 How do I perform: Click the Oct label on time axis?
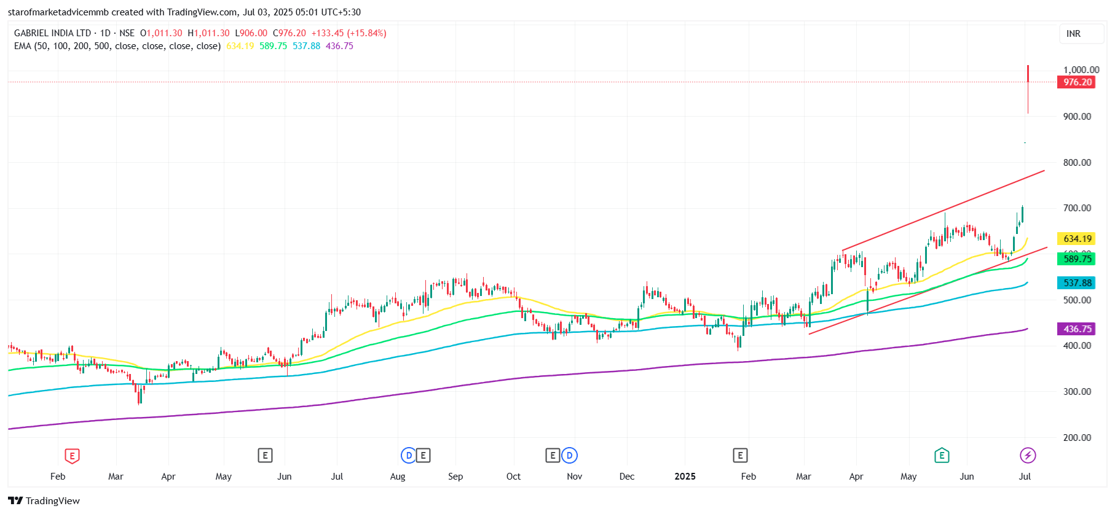tap(513, 477)
